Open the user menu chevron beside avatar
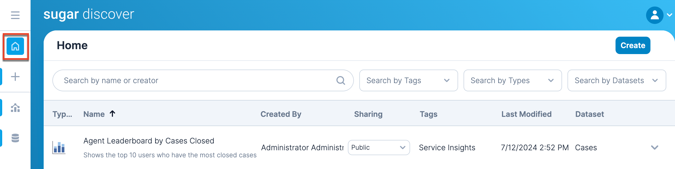The image size is (675, 169). point(670,15)
